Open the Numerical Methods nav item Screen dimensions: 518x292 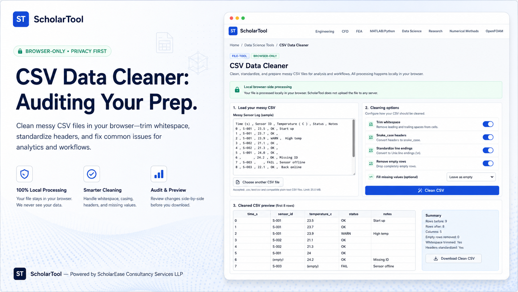click(x=464, y=31)
